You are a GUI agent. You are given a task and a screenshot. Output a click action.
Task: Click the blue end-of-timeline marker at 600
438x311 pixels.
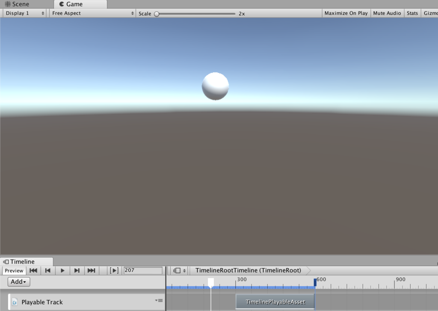[x=315, y=282]
